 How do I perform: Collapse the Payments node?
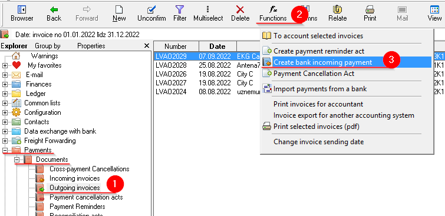pos(5,150)
